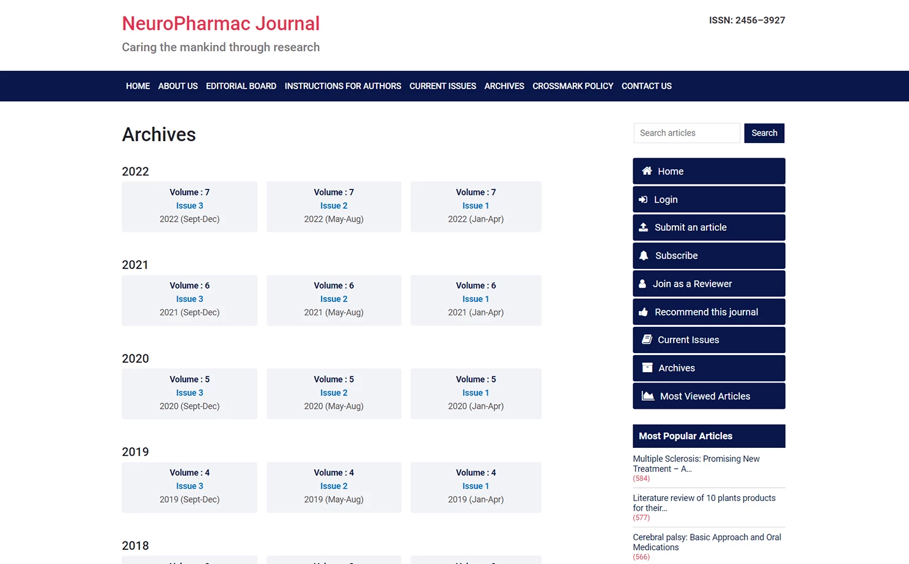909x564 pixels.
Task: Select the person icon for Join as a Reviewer
Action: (x=642, y=284)
